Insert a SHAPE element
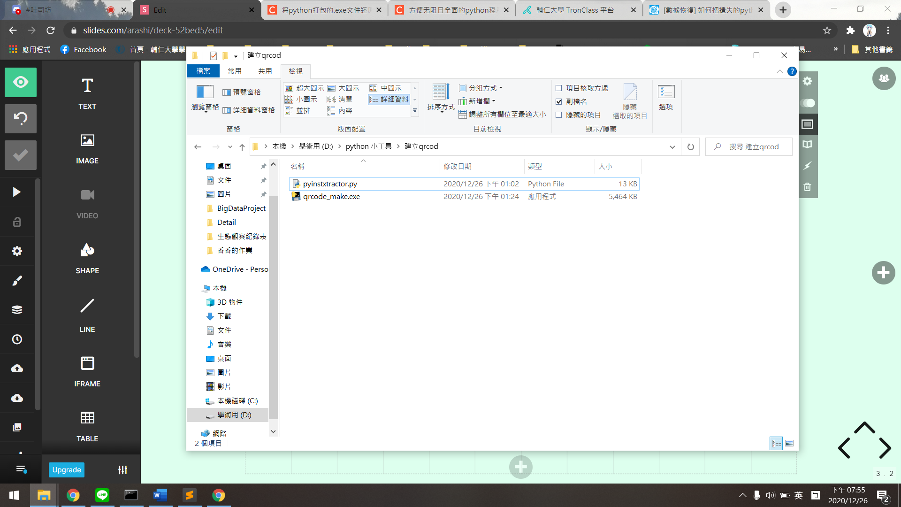Screen dimensions: 901x507 point(87,258)
